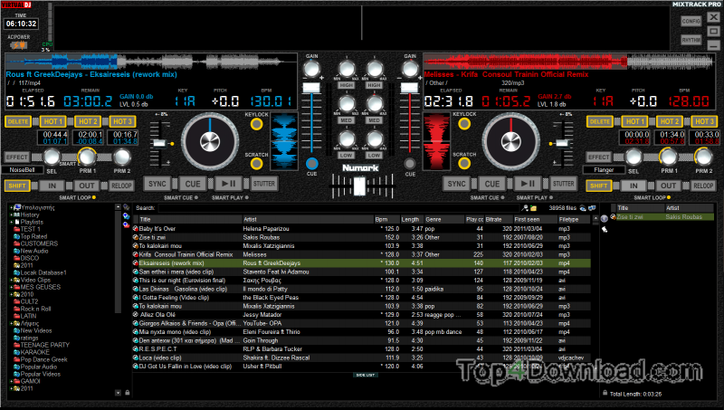
Task: Click left deck STUTTER button
Action: pos(263,184)
